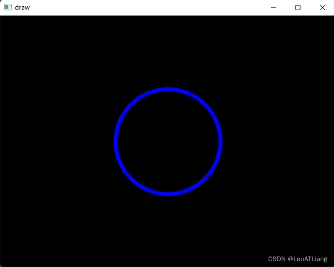Close the draw window
The width and height of the screenshot is (334, 267).
[x=323, y=8]
